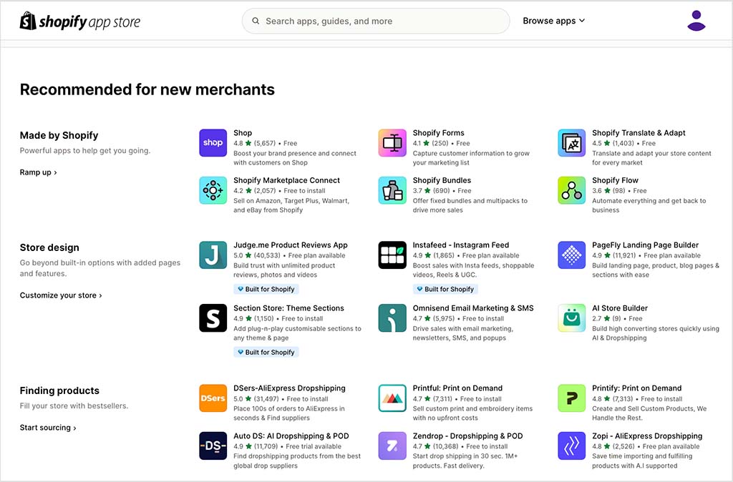The height and width of the screenshot is (482, 733).
Task: Open the Omnisend Email Marketing icon
Action: click(392, 318)
